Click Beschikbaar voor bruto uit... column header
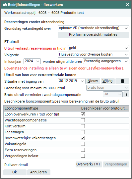 104,108
